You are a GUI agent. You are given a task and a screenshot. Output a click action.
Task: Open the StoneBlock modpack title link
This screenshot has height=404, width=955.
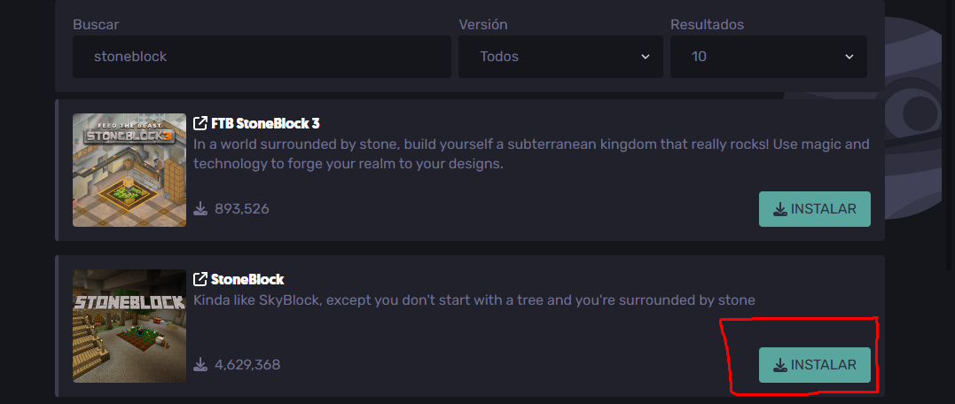[x=247, y=279]
